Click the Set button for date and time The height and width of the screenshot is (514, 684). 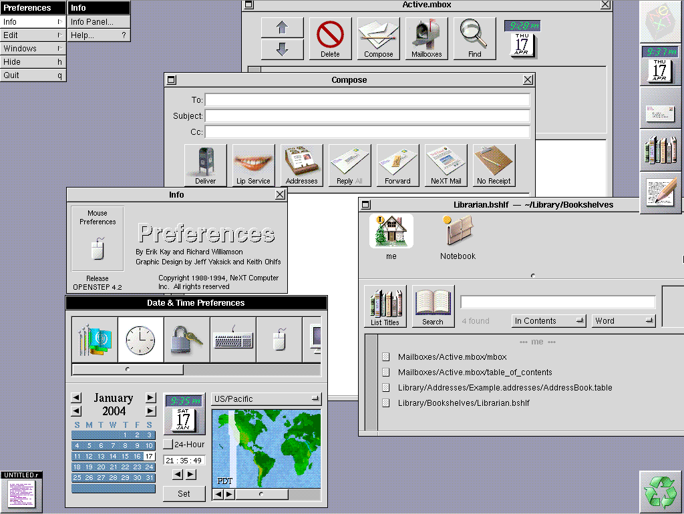184,493
